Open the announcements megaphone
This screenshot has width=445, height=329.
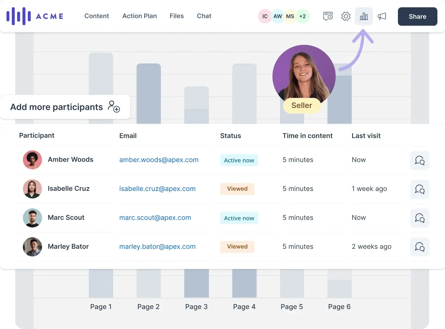pyautogui.click(x=382, y=16)
